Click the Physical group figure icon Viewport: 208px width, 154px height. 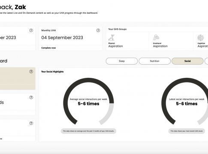(112, 38)
